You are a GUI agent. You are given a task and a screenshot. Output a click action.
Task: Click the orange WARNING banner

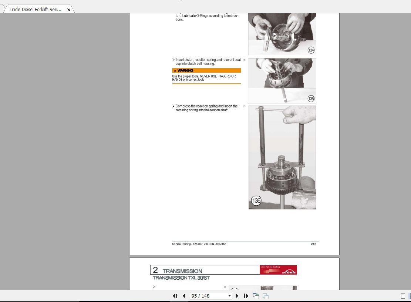click(206, 70)
